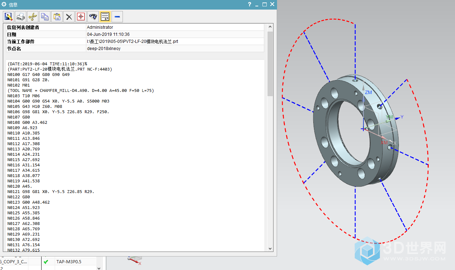455x270 pixels.
Task: Delete text with the X icon
Action: click(69, 16)
